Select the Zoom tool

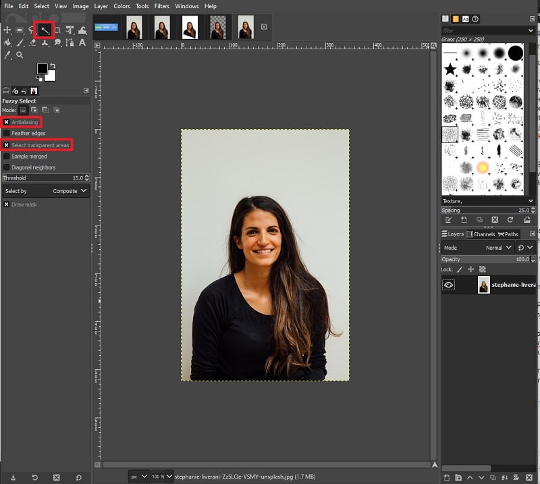point(20,54)
